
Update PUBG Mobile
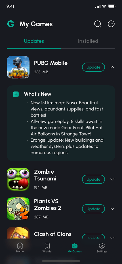coord(93,67)
